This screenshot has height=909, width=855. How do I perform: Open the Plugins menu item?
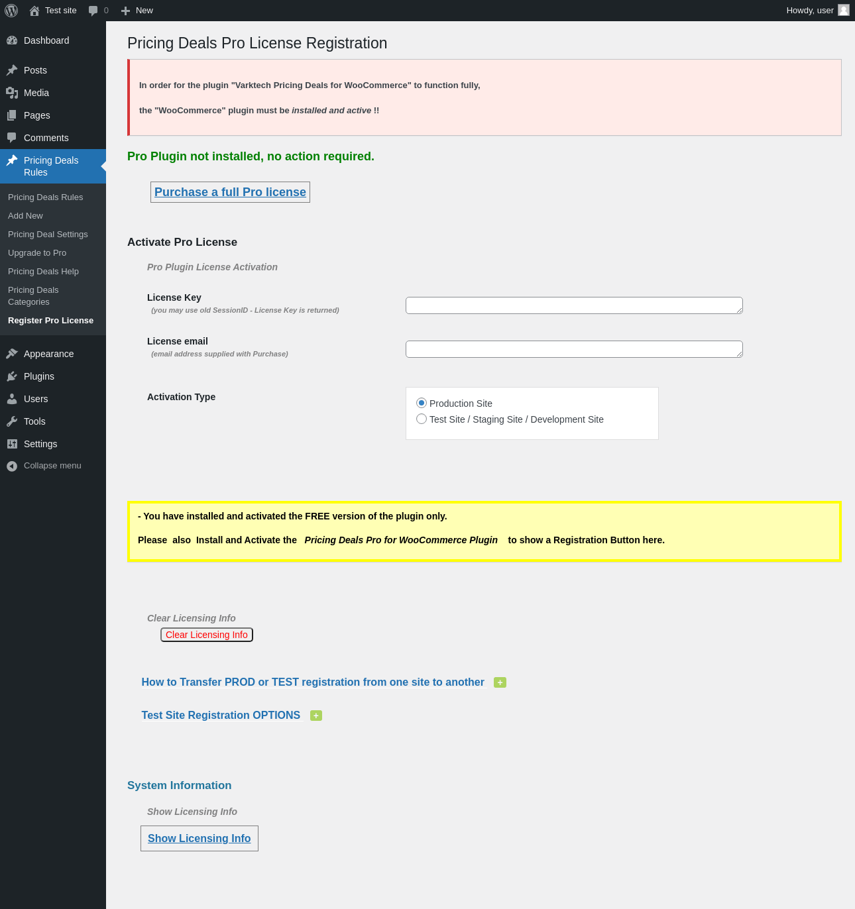(39, 376)
